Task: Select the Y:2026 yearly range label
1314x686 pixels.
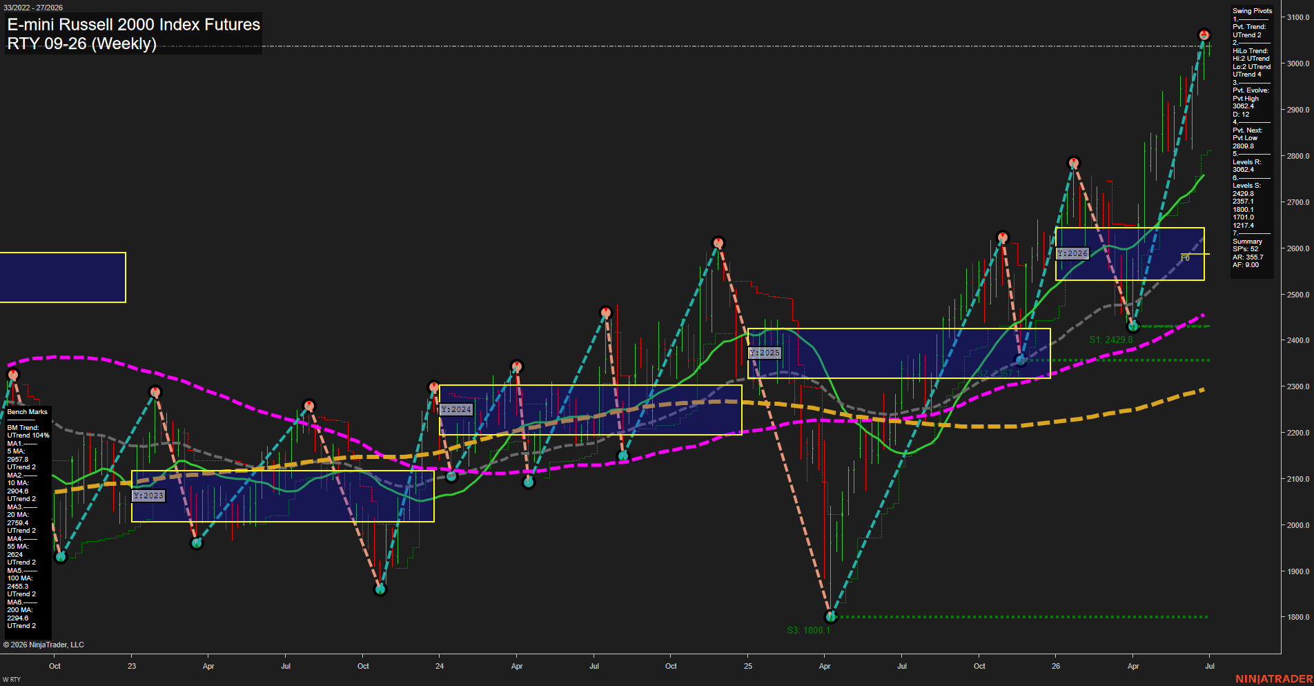Action: 1072,253
